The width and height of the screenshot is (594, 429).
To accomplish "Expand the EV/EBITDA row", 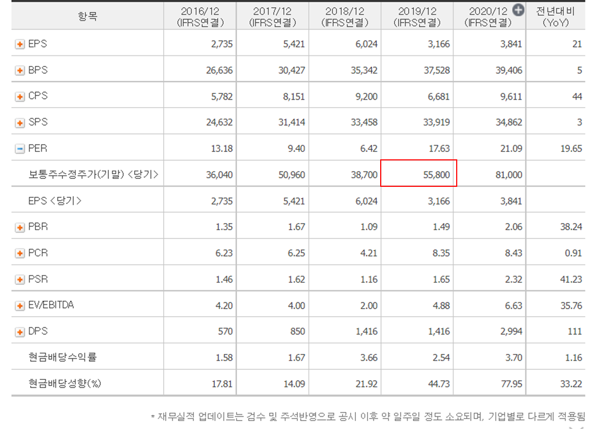I will pos(20,306).
